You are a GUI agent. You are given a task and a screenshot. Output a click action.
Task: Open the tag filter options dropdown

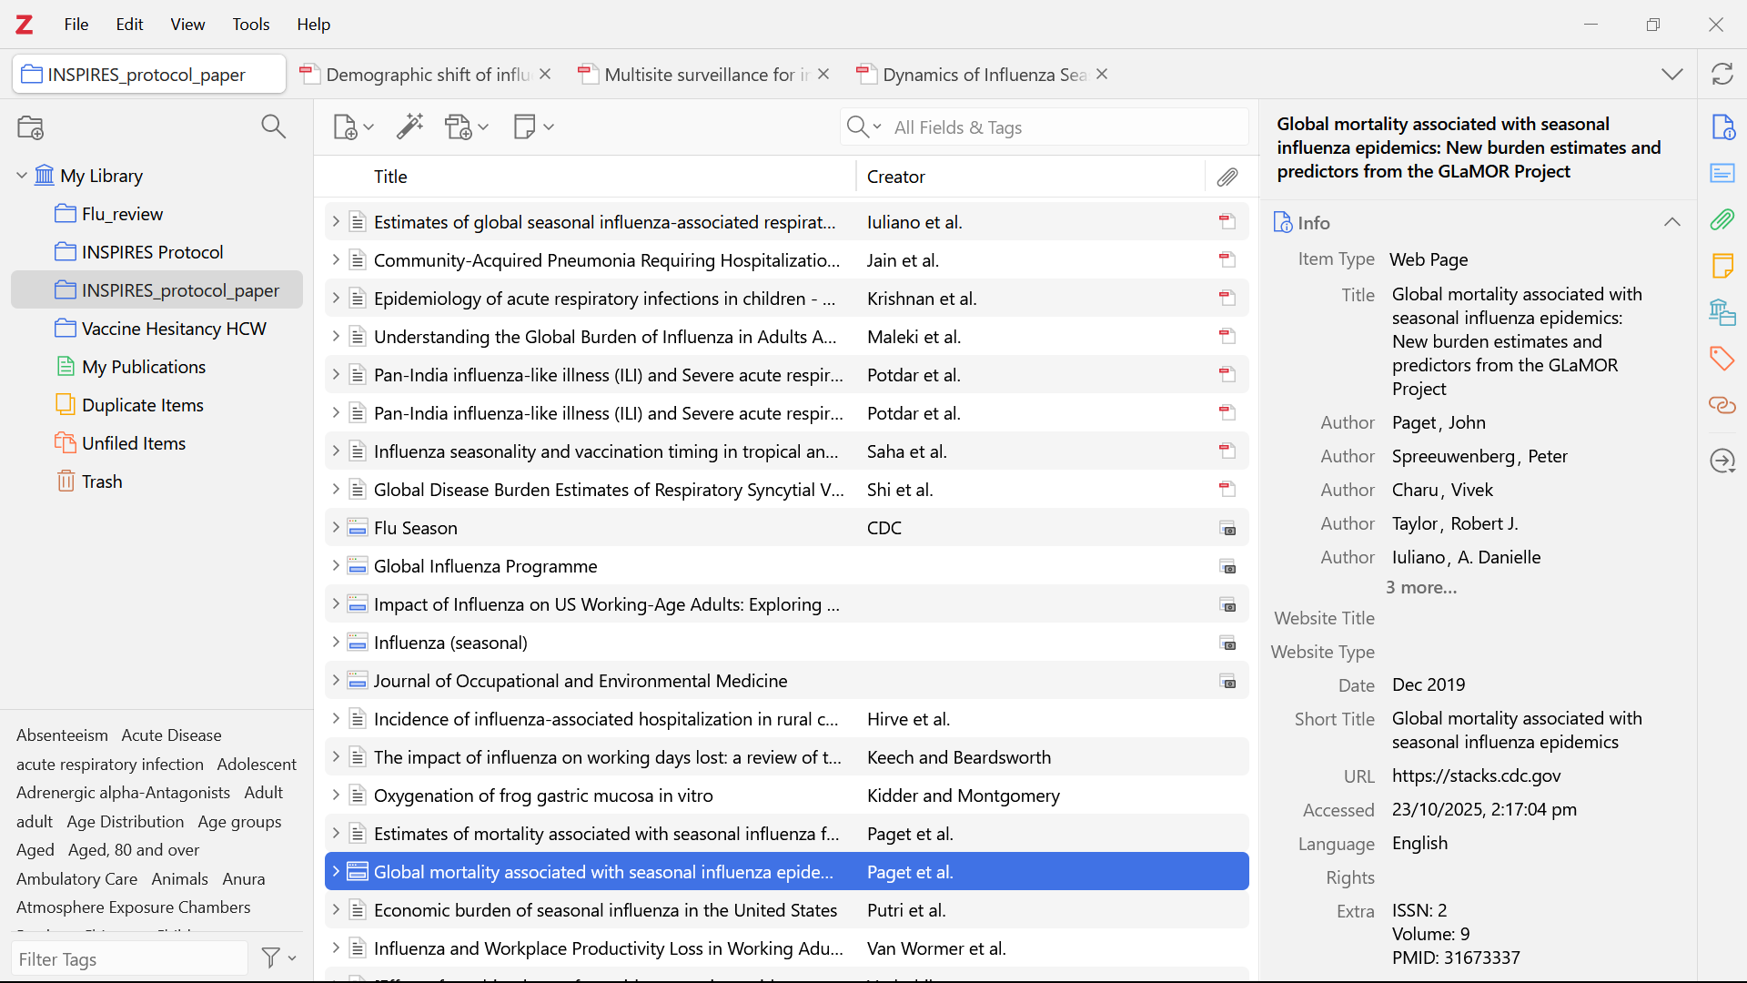[279, 958]
